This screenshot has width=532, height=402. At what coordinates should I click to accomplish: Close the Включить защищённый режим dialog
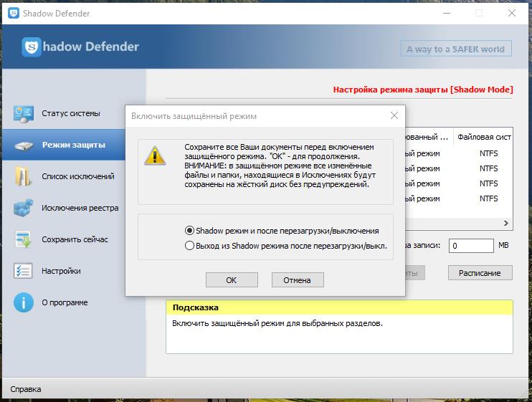coord(394,115)
